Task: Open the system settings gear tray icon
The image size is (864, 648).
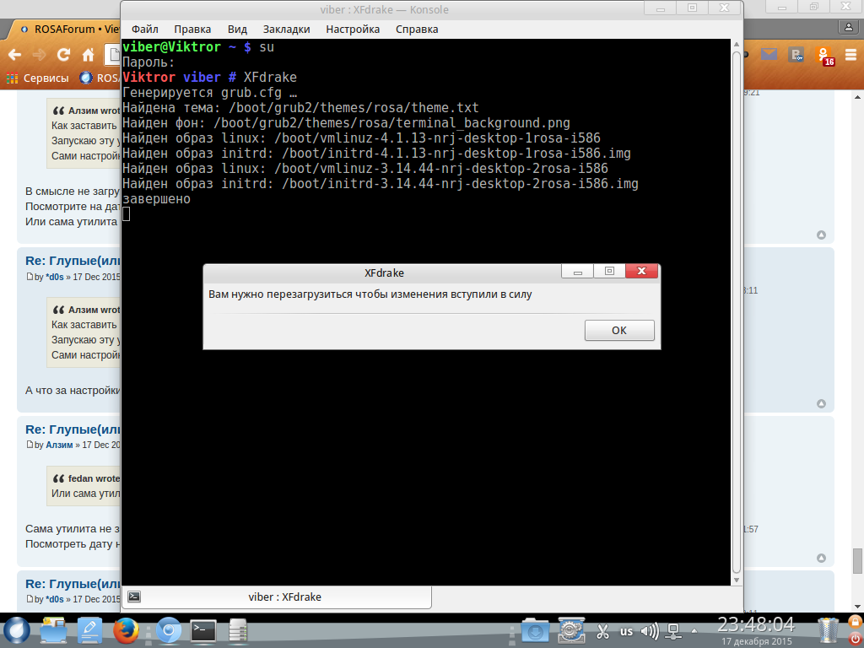Action: coord(571,631)
